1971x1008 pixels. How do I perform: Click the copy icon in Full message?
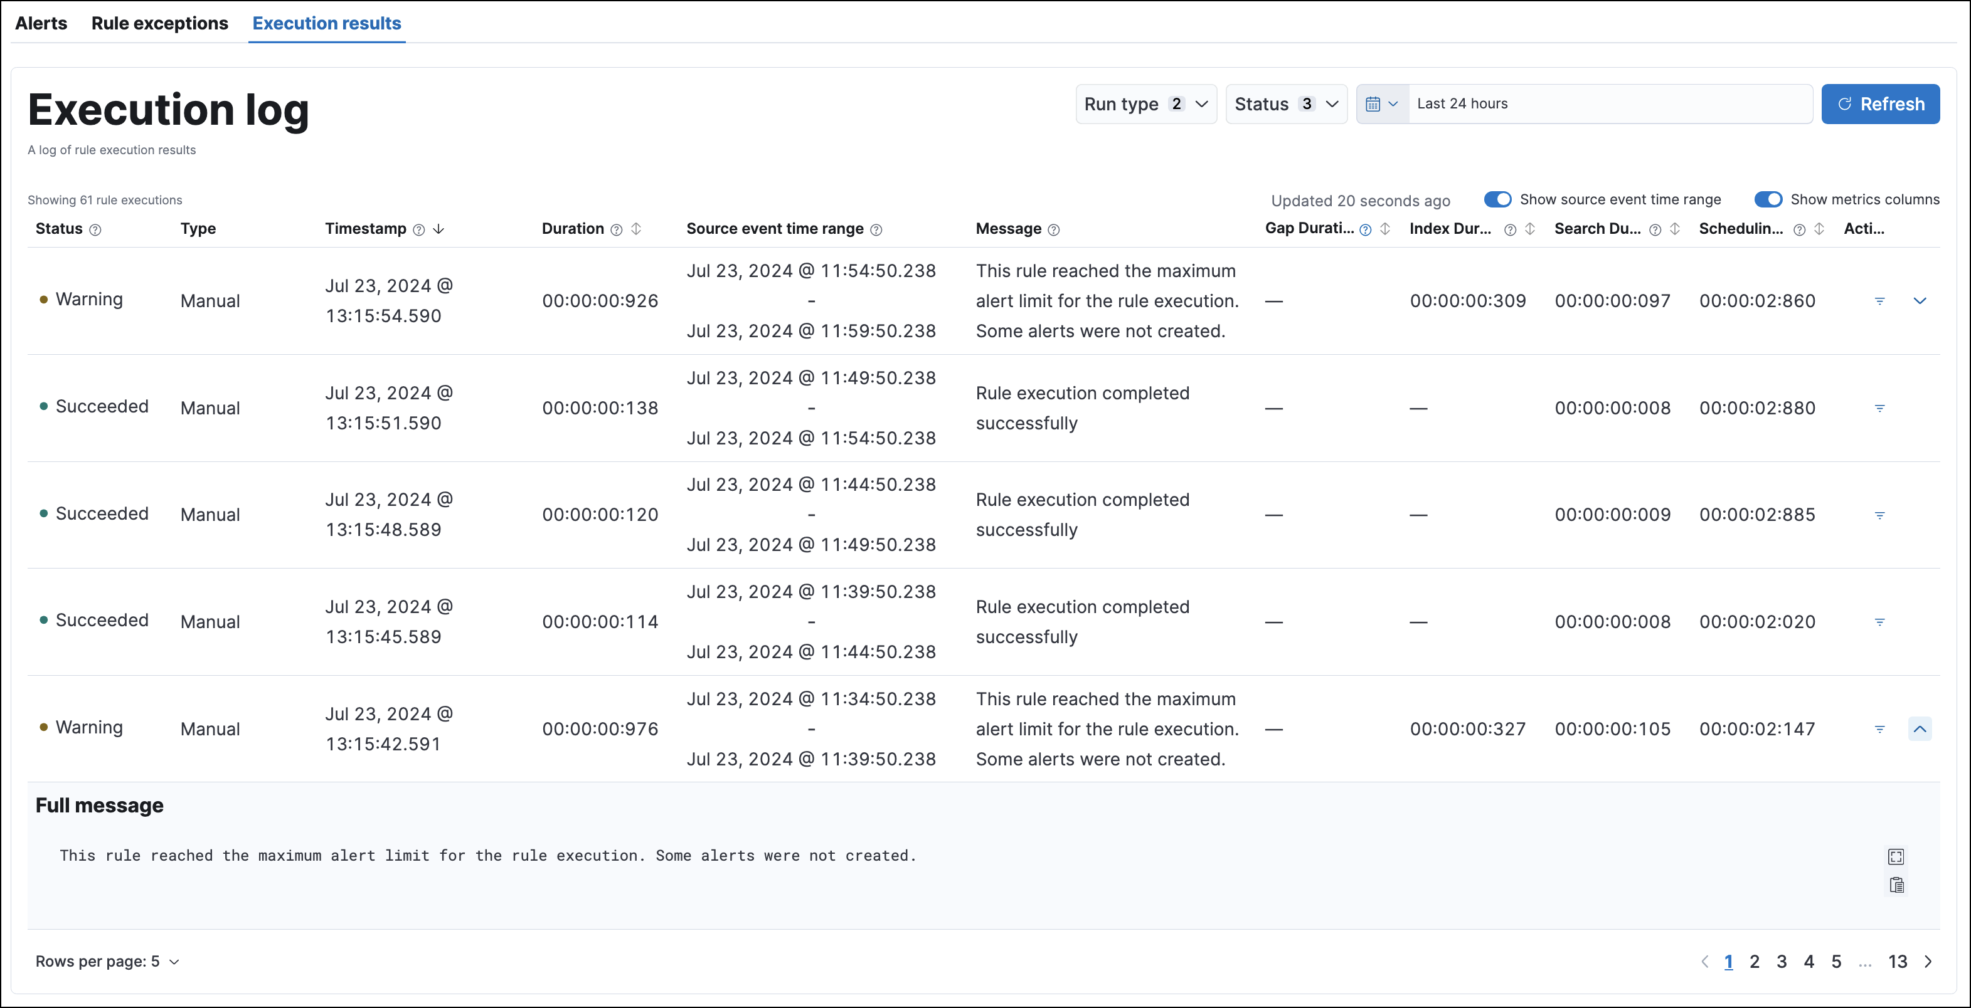click(x=1899, y=885)
